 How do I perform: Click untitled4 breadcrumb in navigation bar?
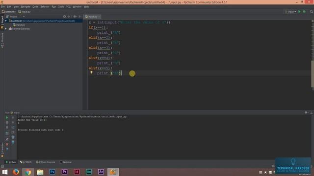coord(9,12)
